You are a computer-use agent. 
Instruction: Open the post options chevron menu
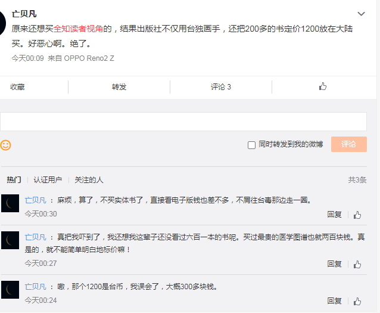(361, 14)
